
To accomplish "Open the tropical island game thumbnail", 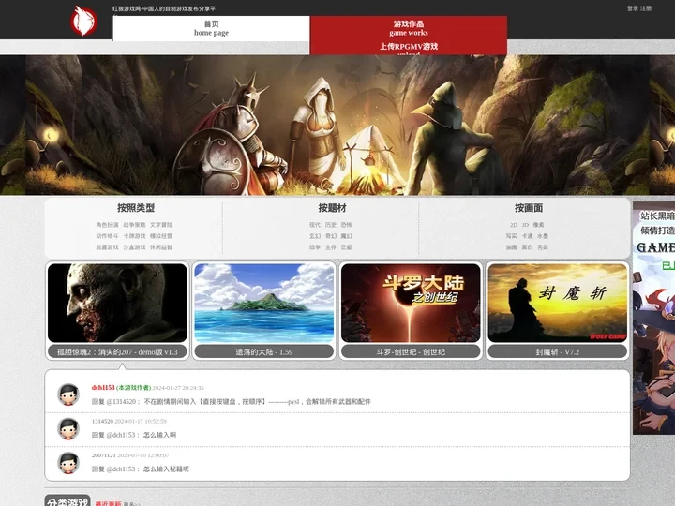I will (263, 303).
